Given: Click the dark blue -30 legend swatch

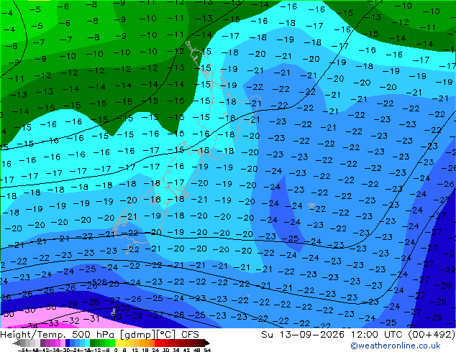Looking at the screenshot, I should coord(68,343).
